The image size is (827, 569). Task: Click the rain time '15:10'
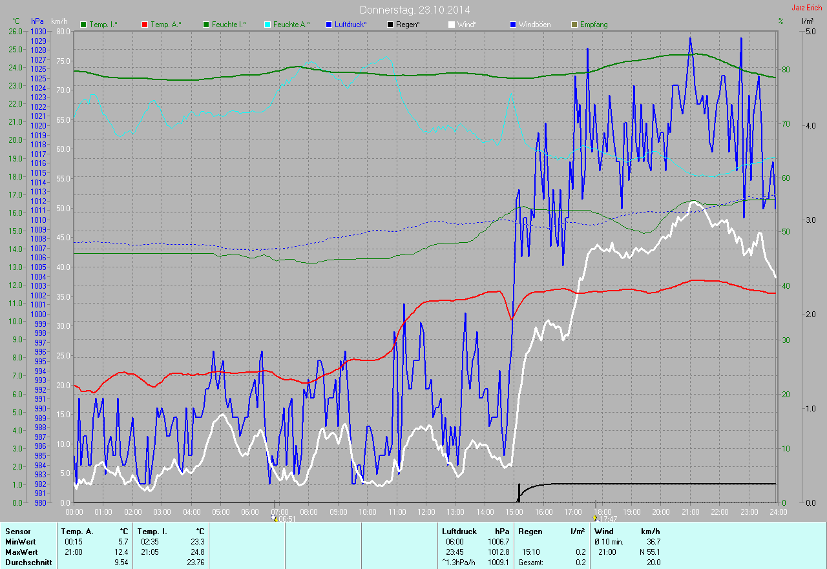click(532, 552)
